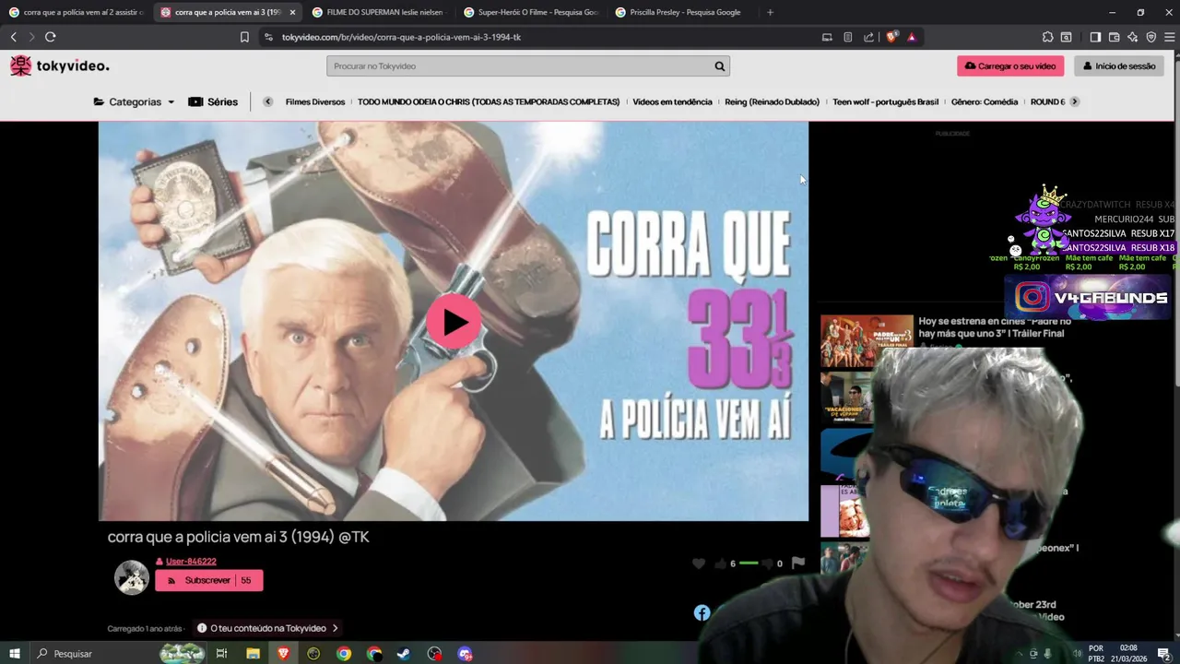Open Discord from taskbar
Viewport: 1180px width, 664px height.
tap(465, 654)
